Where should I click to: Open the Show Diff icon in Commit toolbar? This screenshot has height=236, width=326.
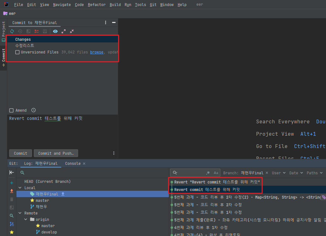28,31
